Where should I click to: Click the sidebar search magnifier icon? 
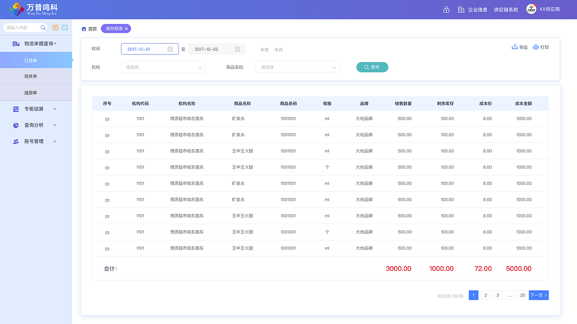pos(43,27)
